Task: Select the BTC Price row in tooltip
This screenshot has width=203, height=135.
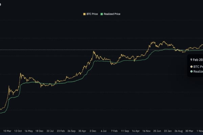Action: pos(197,66)
